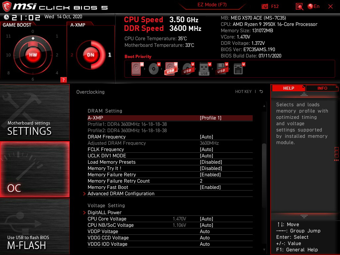Click the 1.106V CPU NB/SoC Voltage reading

[179, 225]
